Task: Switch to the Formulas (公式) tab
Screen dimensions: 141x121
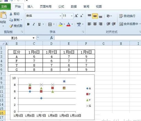Action: pos(61,7)
